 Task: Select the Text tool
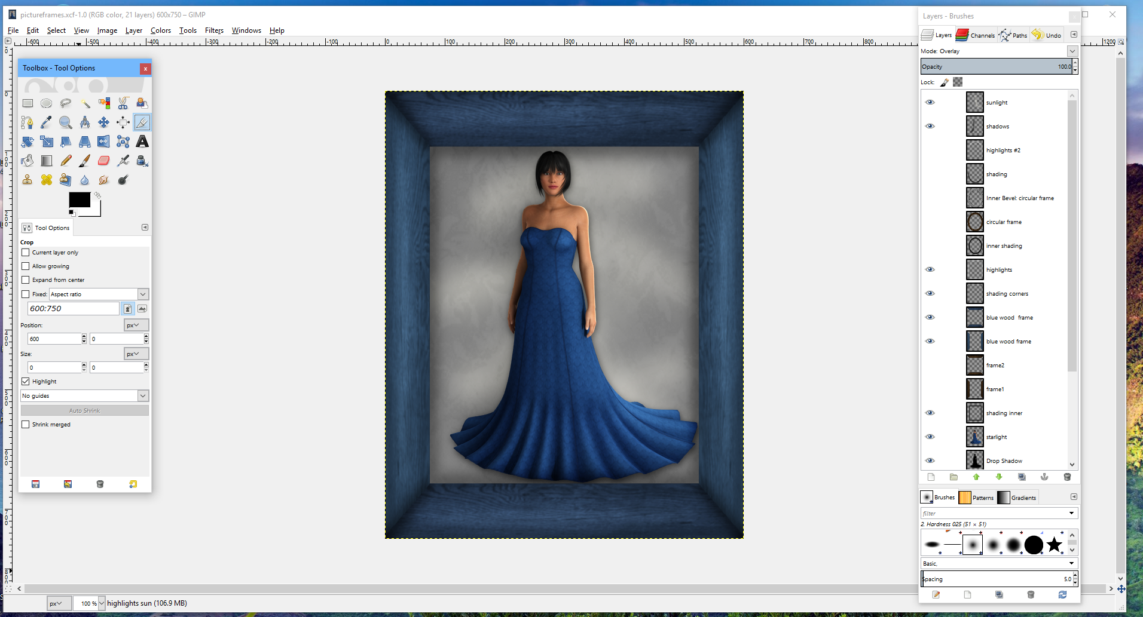pos(142,142)
